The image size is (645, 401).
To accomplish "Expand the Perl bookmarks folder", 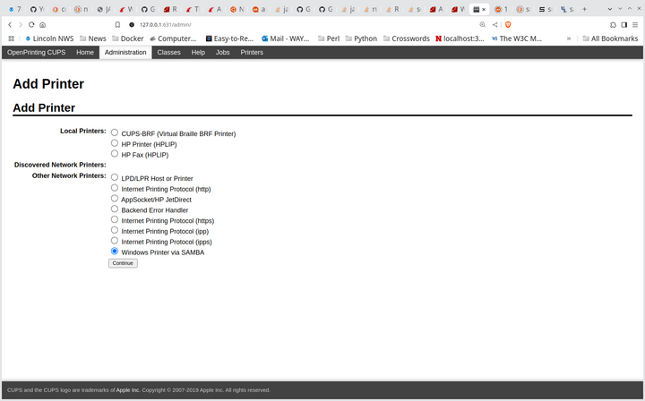I will click(x=329, y=38).
